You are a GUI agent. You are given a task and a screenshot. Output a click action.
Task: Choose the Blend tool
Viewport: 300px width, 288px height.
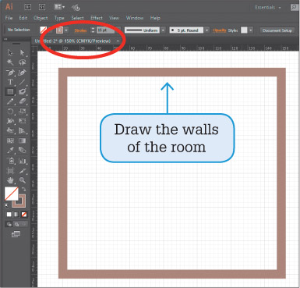[x=23, y=150]
